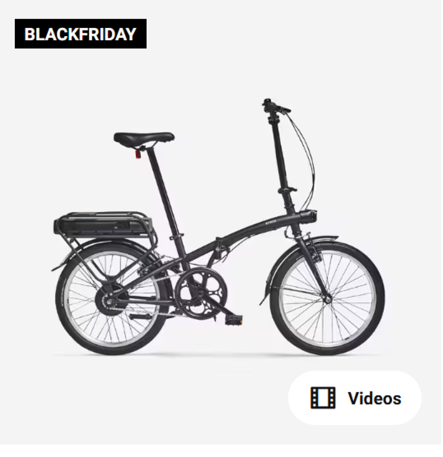Click the Videos text label

click(x=374, y=398)
